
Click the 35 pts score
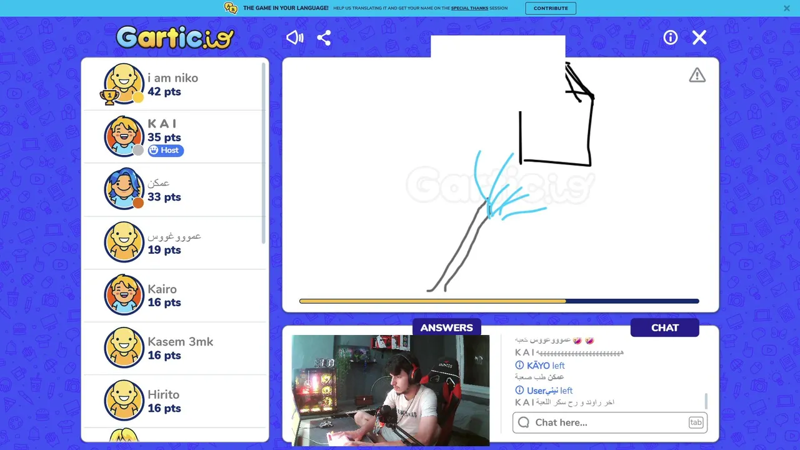(x=164, y=137)
